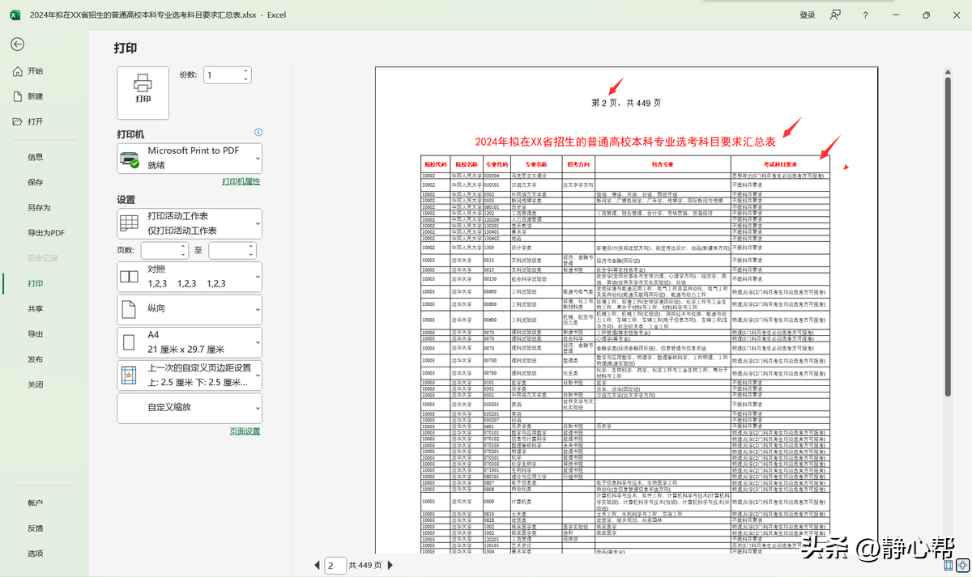Click the back arrow to exit backstage
Screen dimensions: 972x577
coord(17,45)
